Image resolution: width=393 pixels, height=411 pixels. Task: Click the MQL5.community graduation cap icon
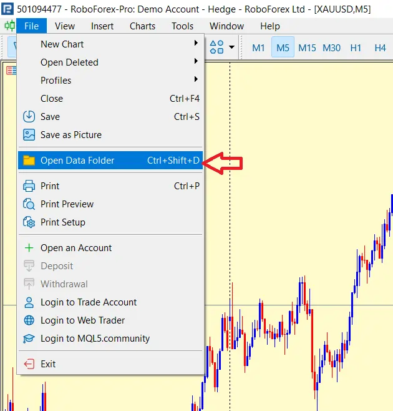[x=29, y=339]
